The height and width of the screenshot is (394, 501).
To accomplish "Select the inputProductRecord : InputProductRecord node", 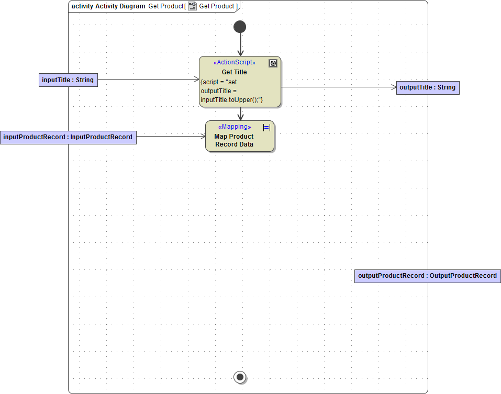I will (68, 137).
